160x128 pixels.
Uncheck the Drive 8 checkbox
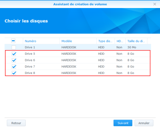point(14,73)
